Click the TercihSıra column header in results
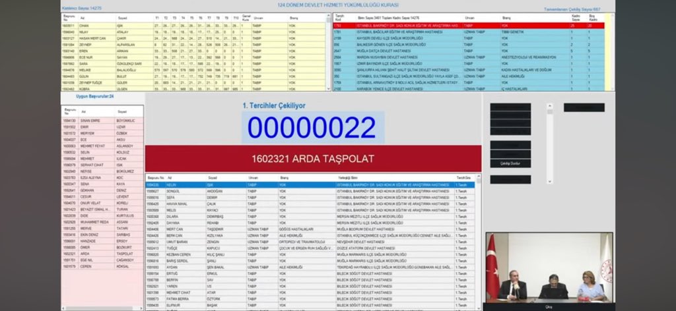Image resolution: width=676 pixels, height=311 pixels. 465,178
